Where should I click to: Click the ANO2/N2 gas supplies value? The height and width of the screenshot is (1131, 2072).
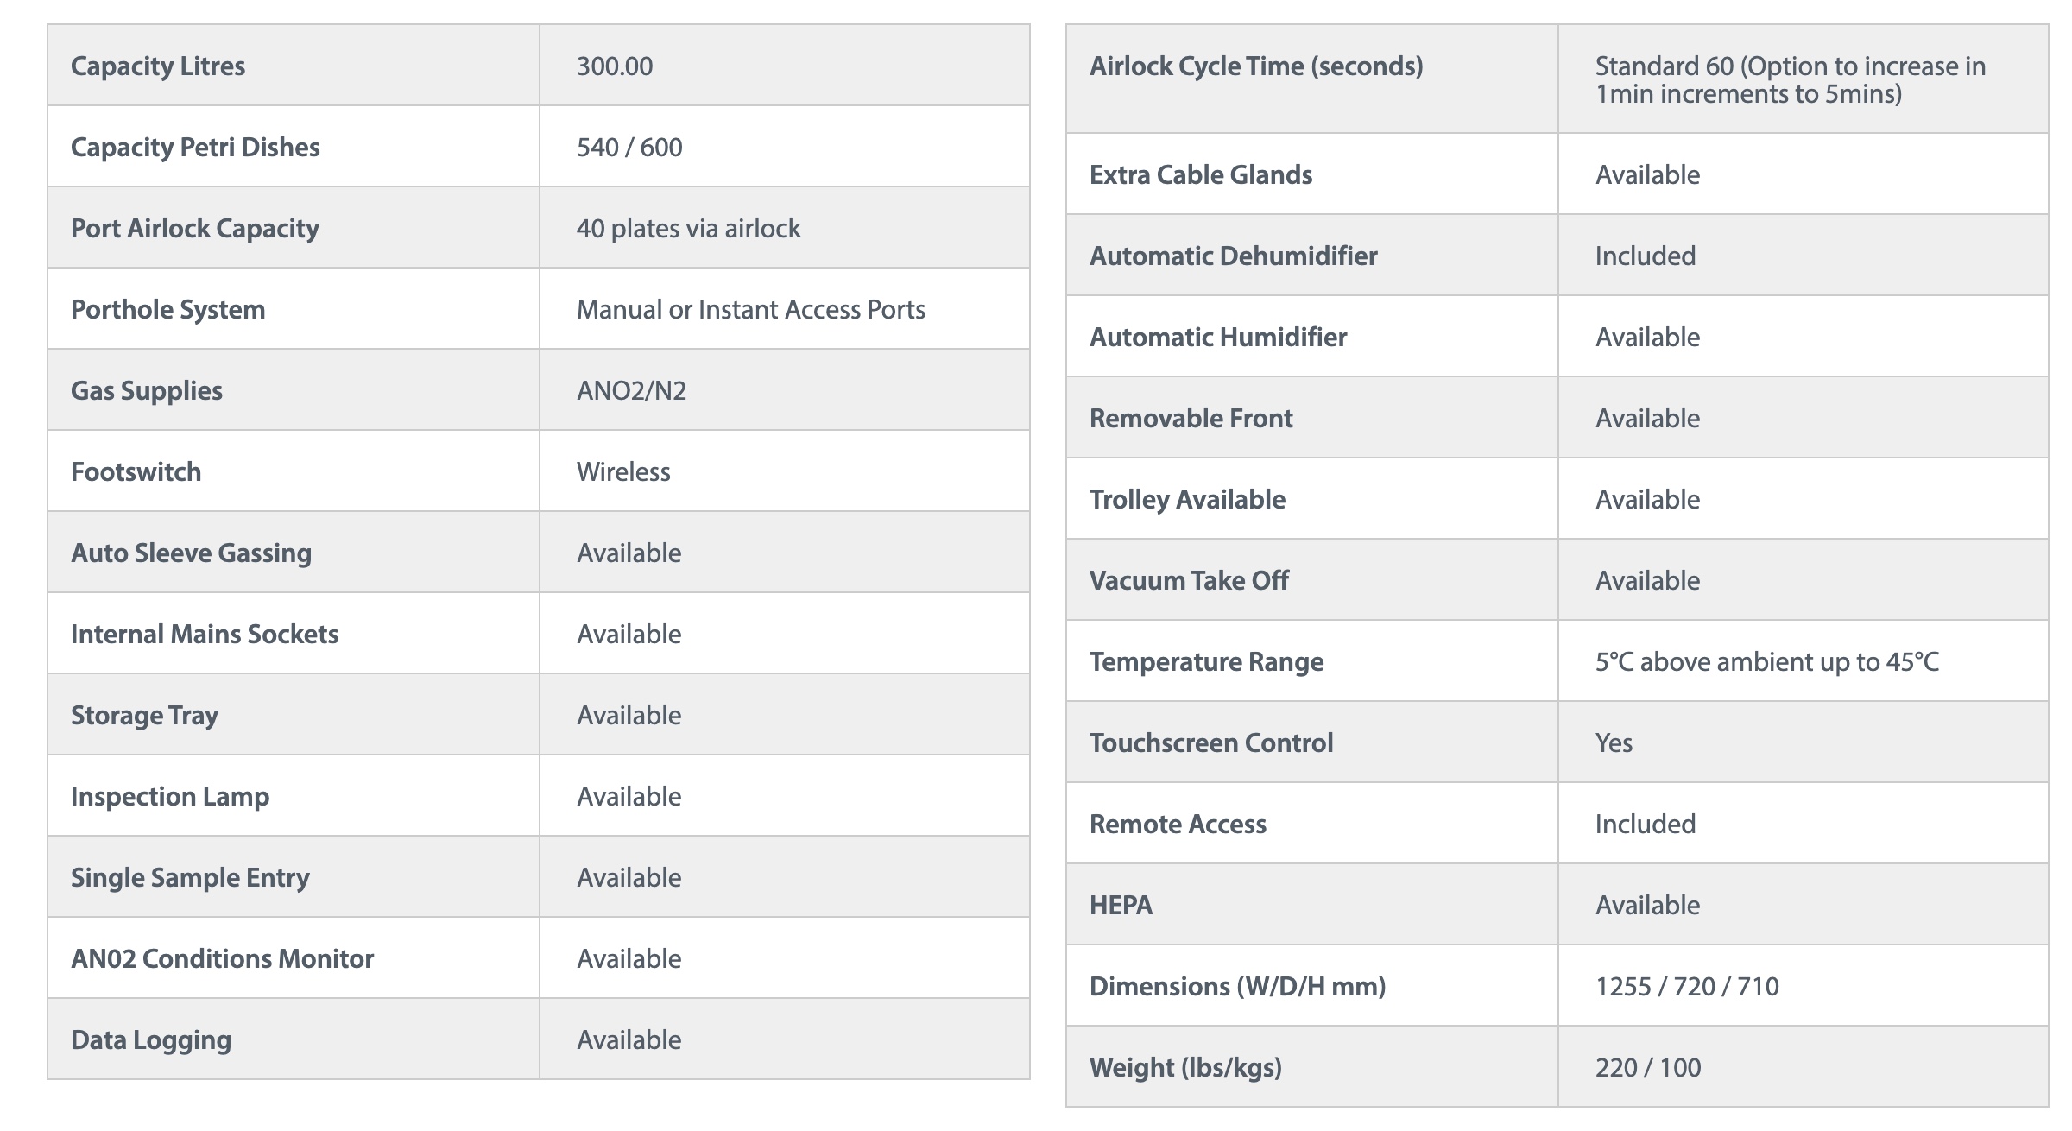(x=631, y=391)
